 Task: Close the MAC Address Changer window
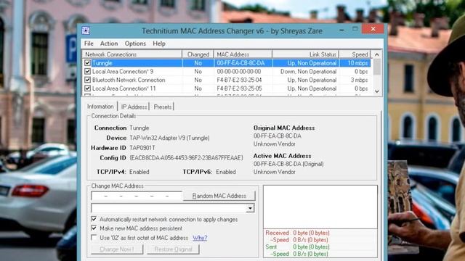[x=373, y=29]
